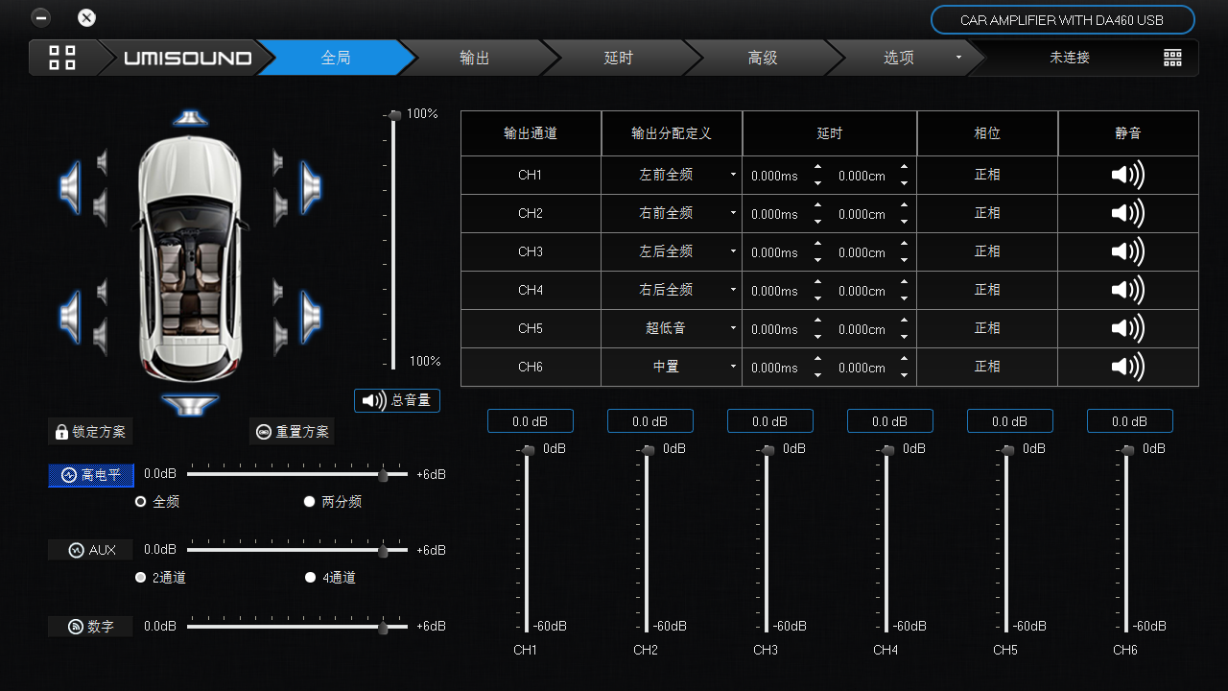The image size is (1228, 691).
Task: Select the front left blue speaker
Action: coord(70,186)
